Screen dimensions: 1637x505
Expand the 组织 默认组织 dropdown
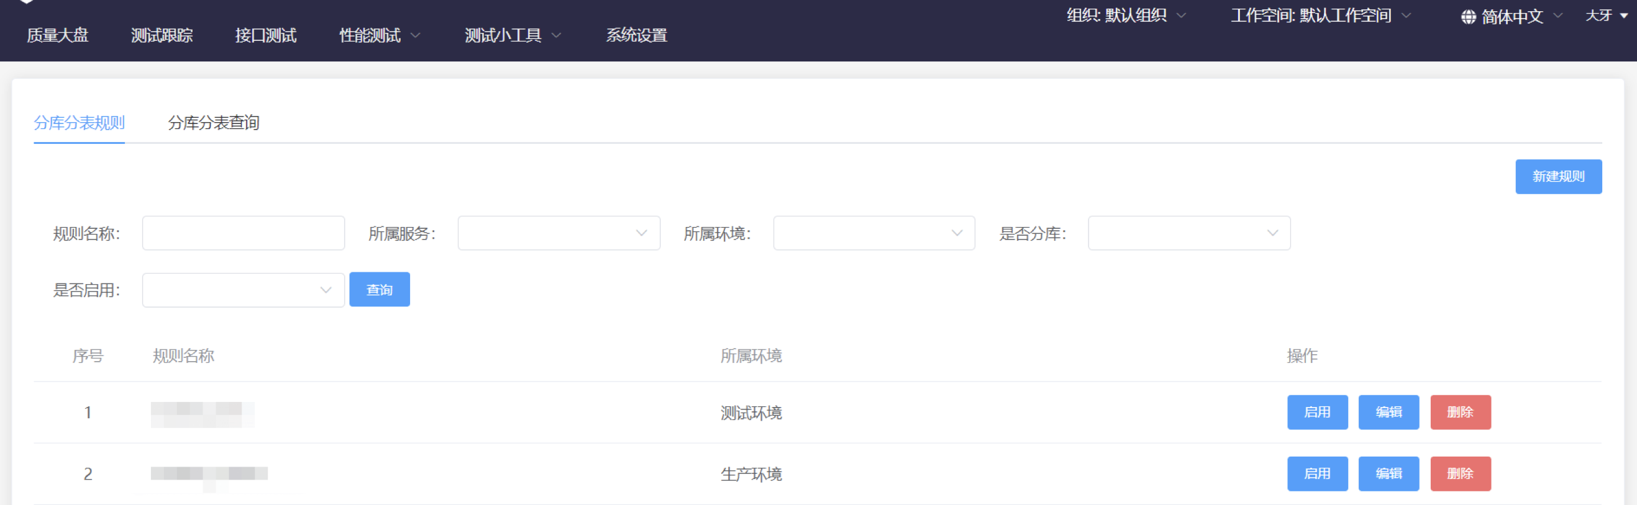[x=1126, y=16]
